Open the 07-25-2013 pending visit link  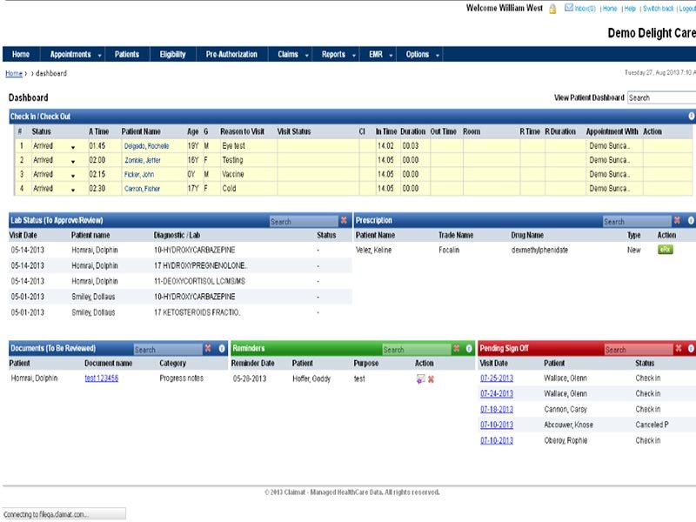(496, 378)
